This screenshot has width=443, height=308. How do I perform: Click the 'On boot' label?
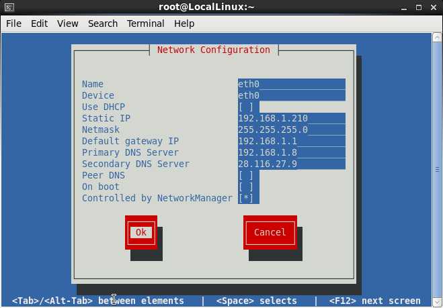click(x=101, y=187)
